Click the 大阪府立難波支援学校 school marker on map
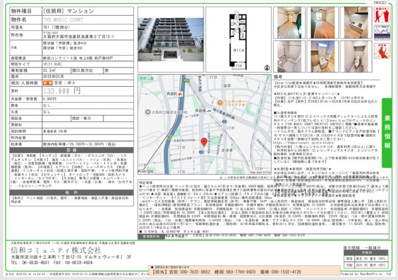Image resolution: width=398 pixels, height=280 pixels. (x=148, y=111)
